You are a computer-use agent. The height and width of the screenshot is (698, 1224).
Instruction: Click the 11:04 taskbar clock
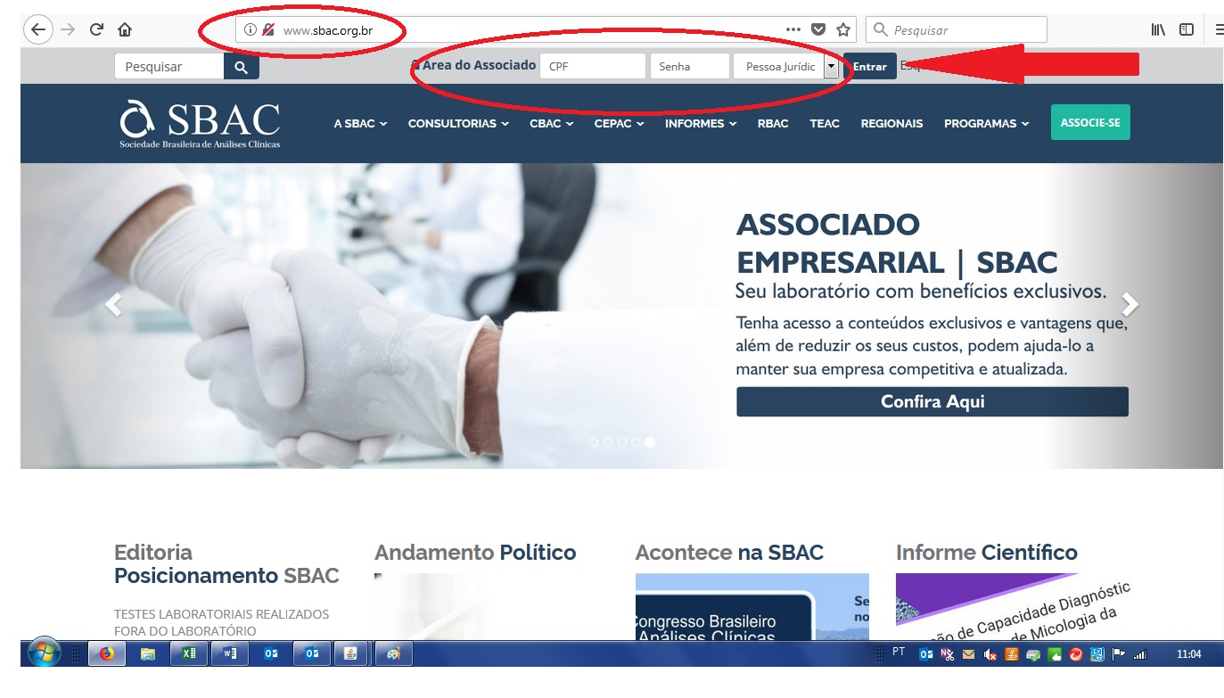coord(1188,654)
